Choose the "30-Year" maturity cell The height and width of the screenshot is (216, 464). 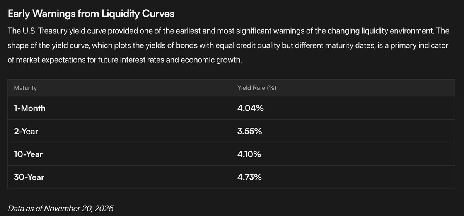(x=29, y=177)
